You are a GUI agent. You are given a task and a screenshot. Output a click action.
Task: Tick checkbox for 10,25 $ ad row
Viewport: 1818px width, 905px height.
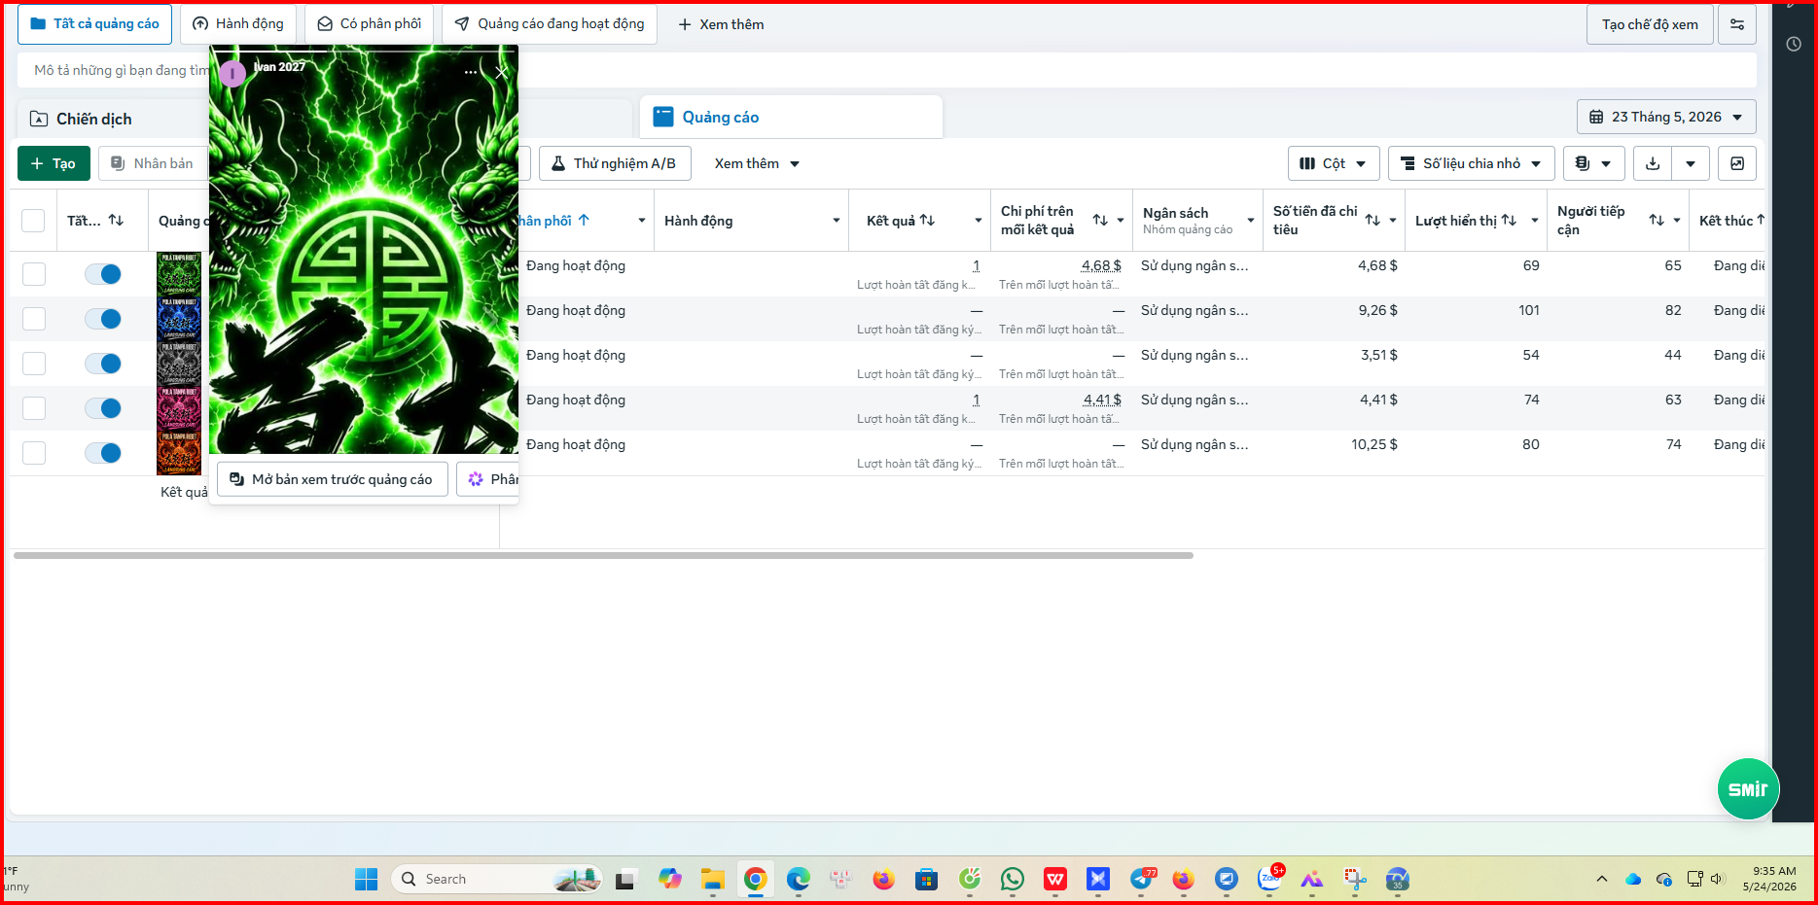(34, 453)
